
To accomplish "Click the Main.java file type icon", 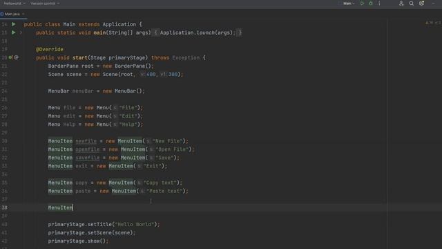I will [2, 14].
